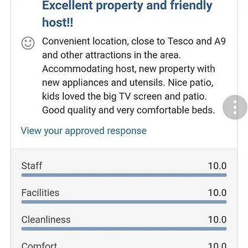Viewport: 248px width, 248px height.
Task: Select the Cleanliness rating label
Action: [x=46, y=220]
